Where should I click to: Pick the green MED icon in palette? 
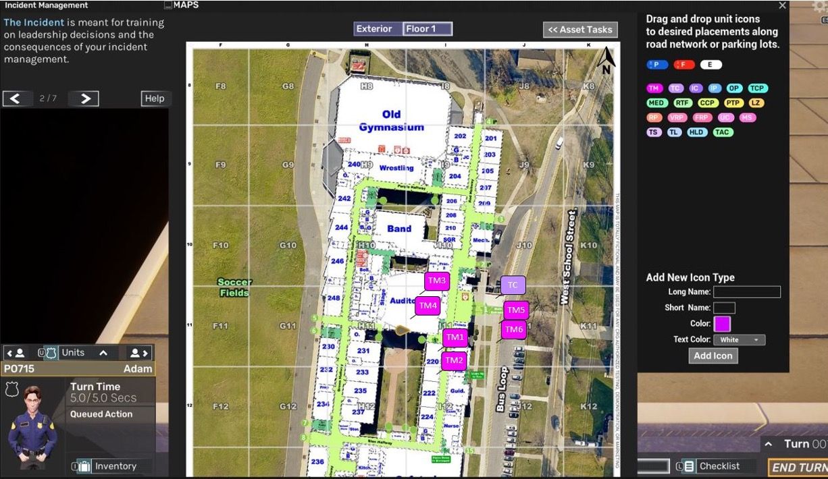coord(656,103)
